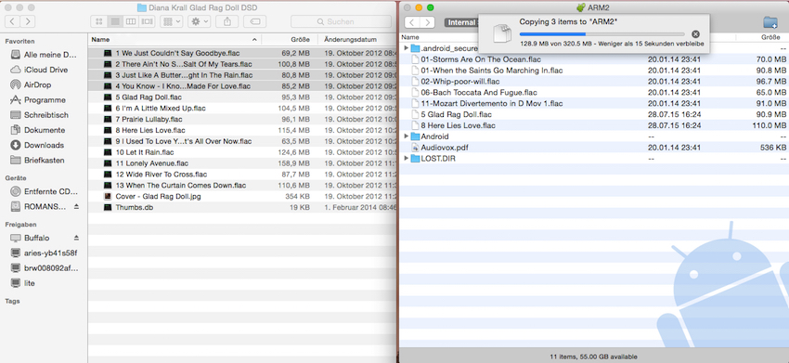The image size is (789, 363).
Task: Click the Finder share button
Action: [226, 21]
